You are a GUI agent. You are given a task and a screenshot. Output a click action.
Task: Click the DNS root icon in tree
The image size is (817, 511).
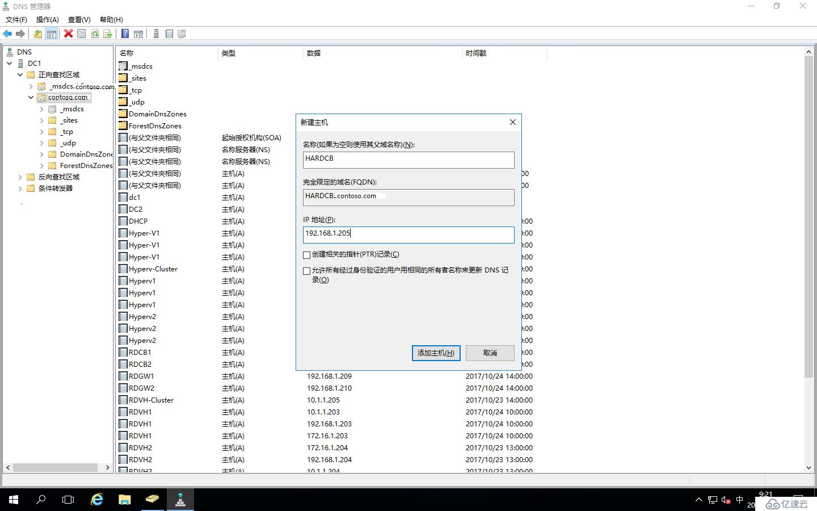[x=10, y=52]
